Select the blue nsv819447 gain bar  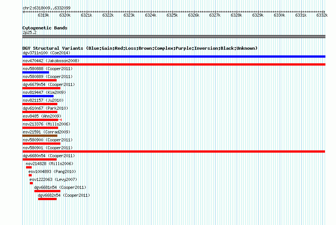[x=38, y=96]
